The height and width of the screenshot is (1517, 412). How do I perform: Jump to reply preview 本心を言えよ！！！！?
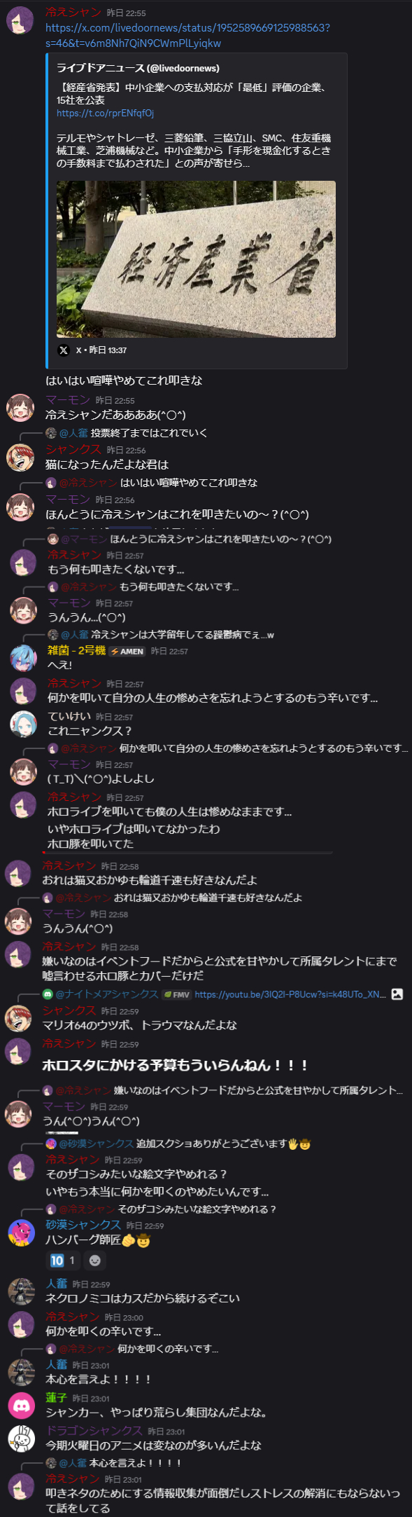136,1463
